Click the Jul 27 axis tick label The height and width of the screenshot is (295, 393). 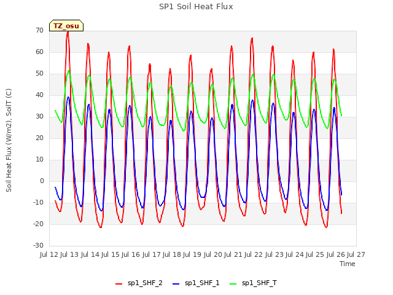coord(356,254)
